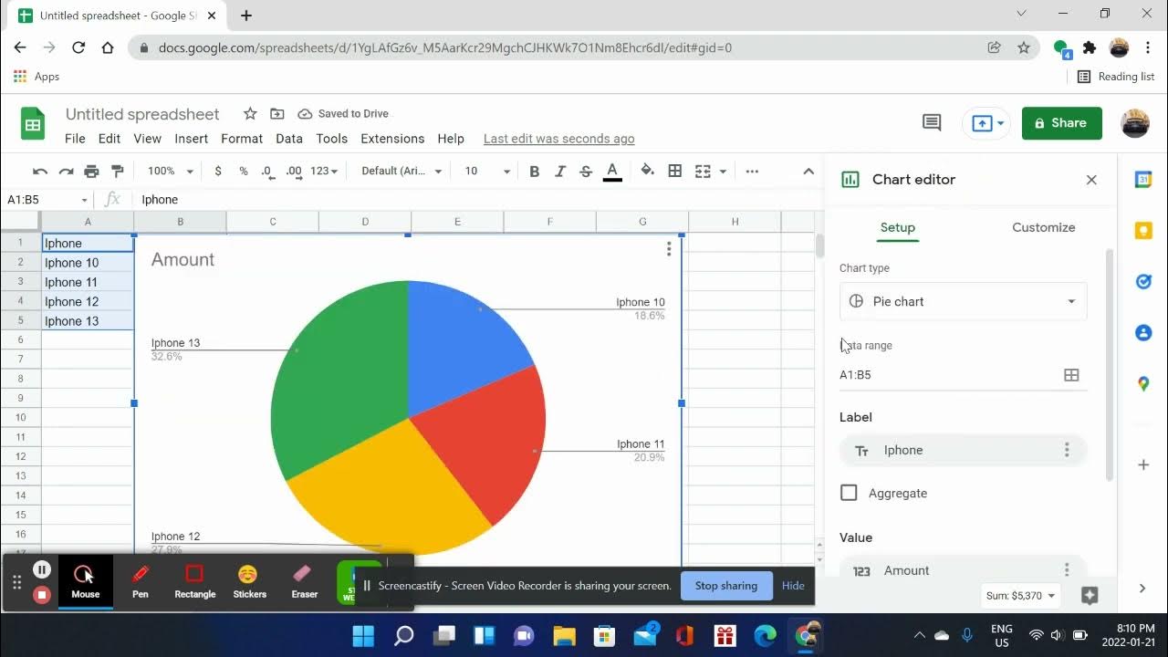The width and height of the screenshot is (1168, 657).
Task: Open comment history
Action: click(x=932, y=122)
